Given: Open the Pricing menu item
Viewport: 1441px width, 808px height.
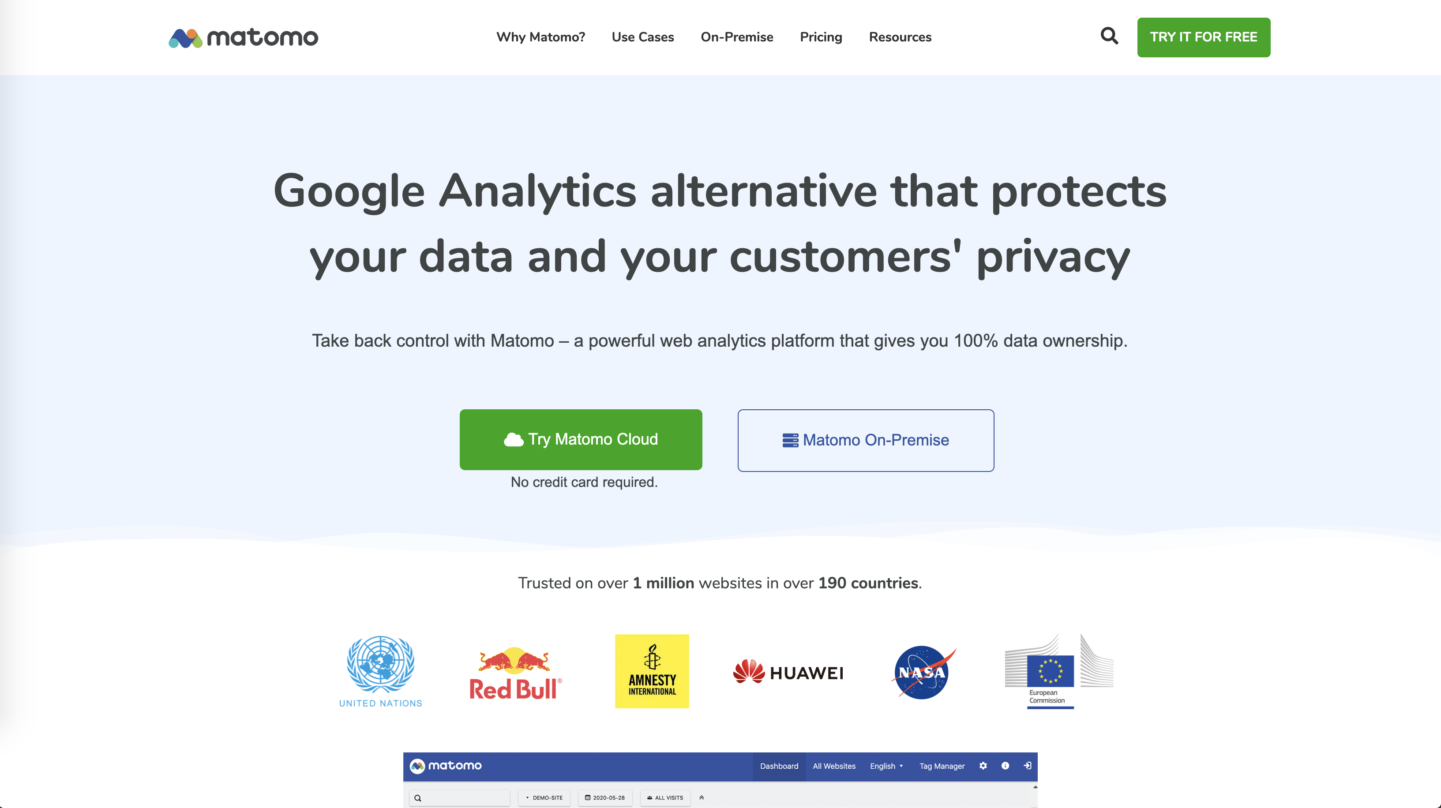Looking at the screenshot, I should [821, 37].
